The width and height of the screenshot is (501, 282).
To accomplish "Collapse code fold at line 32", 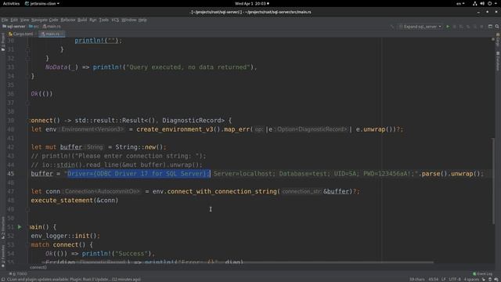I will (x=28, y=59).
